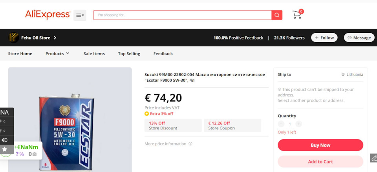Image resolution: width=377 pixels, height=172 pixels.
Task: Send a Message to the store
Action: [x=359, y=38]
